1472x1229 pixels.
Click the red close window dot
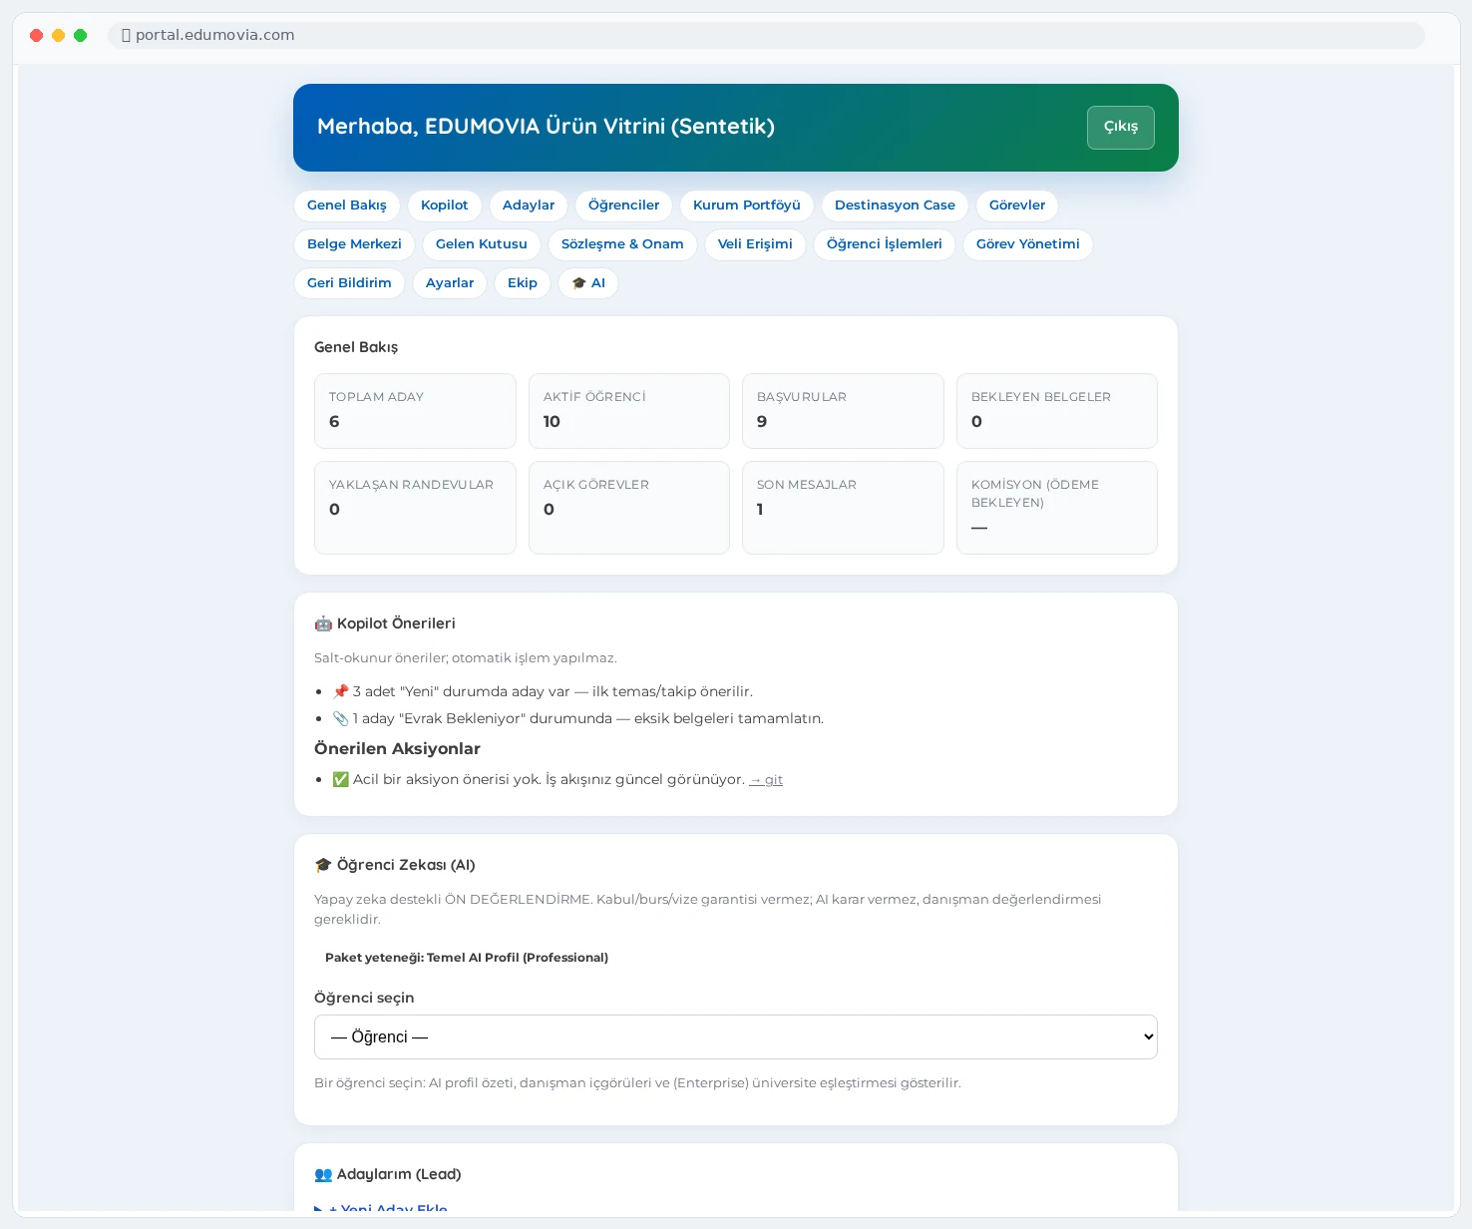pos(36,35)
